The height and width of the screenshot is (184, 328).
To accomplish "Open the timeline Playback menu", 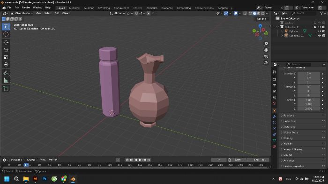I will point(18,160).
